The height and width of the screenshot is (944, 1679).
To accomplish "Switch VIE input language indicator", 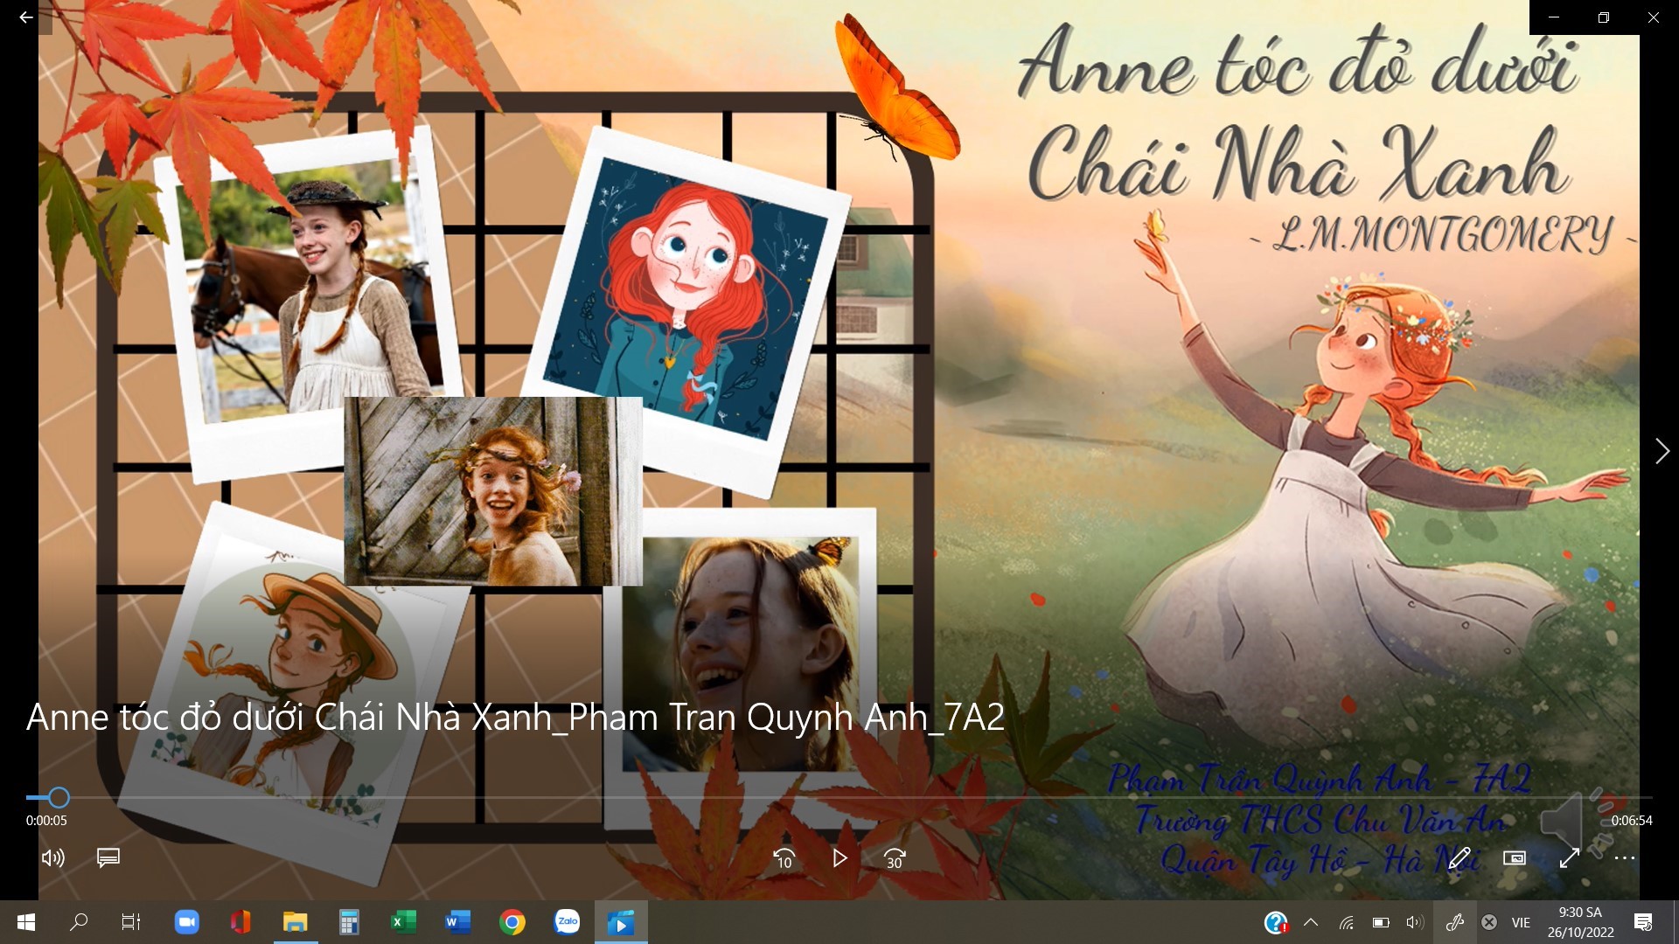I will [1521, 922].
